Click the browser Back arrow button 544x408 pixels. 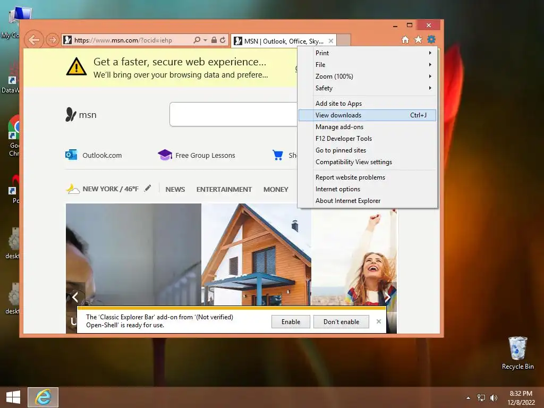(34, 40)
